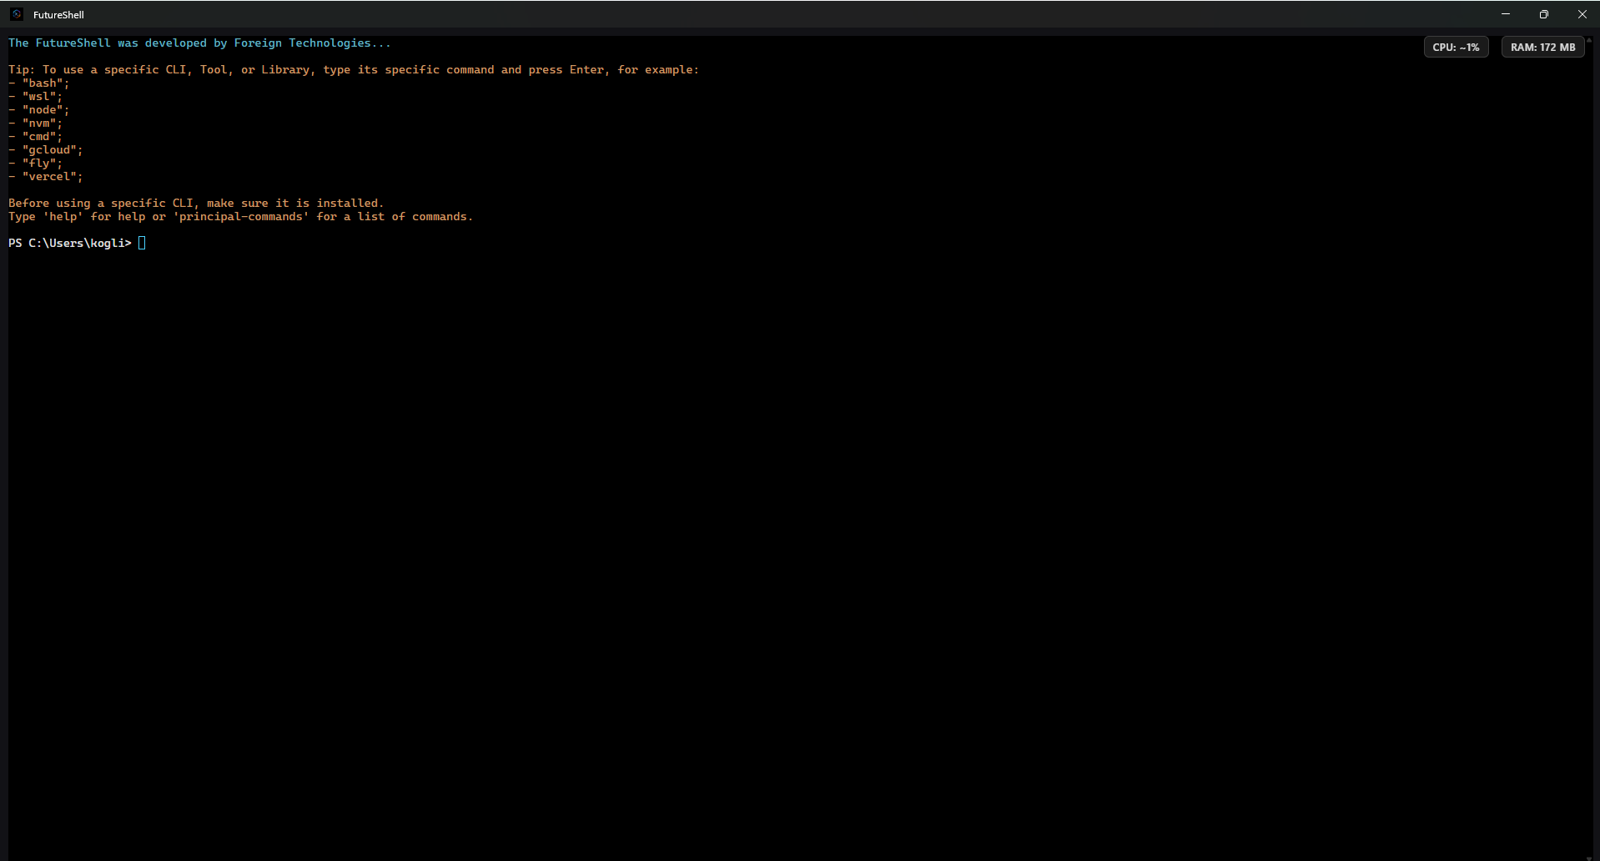Click the "Foreign Technologies..." text in header line
The width and height of the screenshot is (1600, 861).
[312, 43]
